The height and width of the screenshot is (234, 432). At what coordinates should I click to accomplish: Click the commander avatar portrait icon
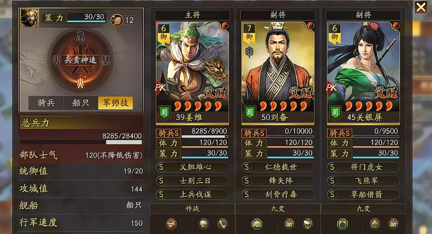pyautogui.click(x=29, y=18)
